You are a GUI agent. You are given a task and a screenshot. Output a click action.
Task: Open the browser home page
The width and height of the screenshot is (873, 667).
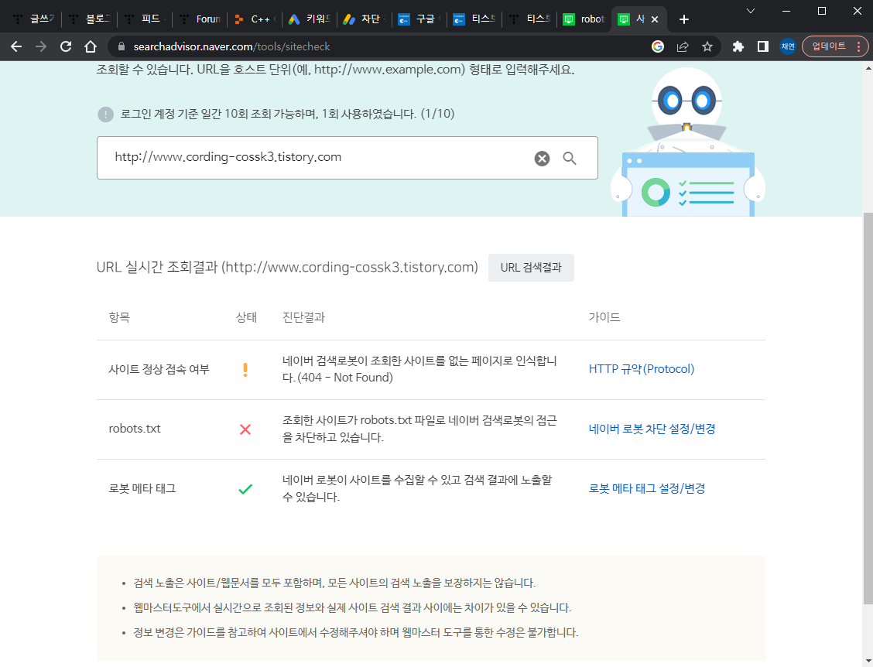[91, 46]
